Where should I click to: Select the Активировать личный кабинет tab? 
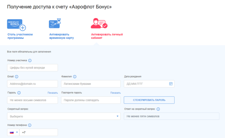pos(107,36)
